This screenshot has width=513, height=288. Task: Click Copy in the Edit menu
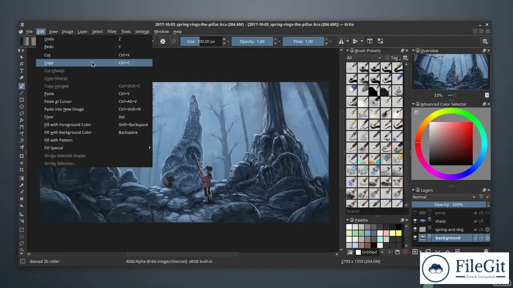click(94, 63)
